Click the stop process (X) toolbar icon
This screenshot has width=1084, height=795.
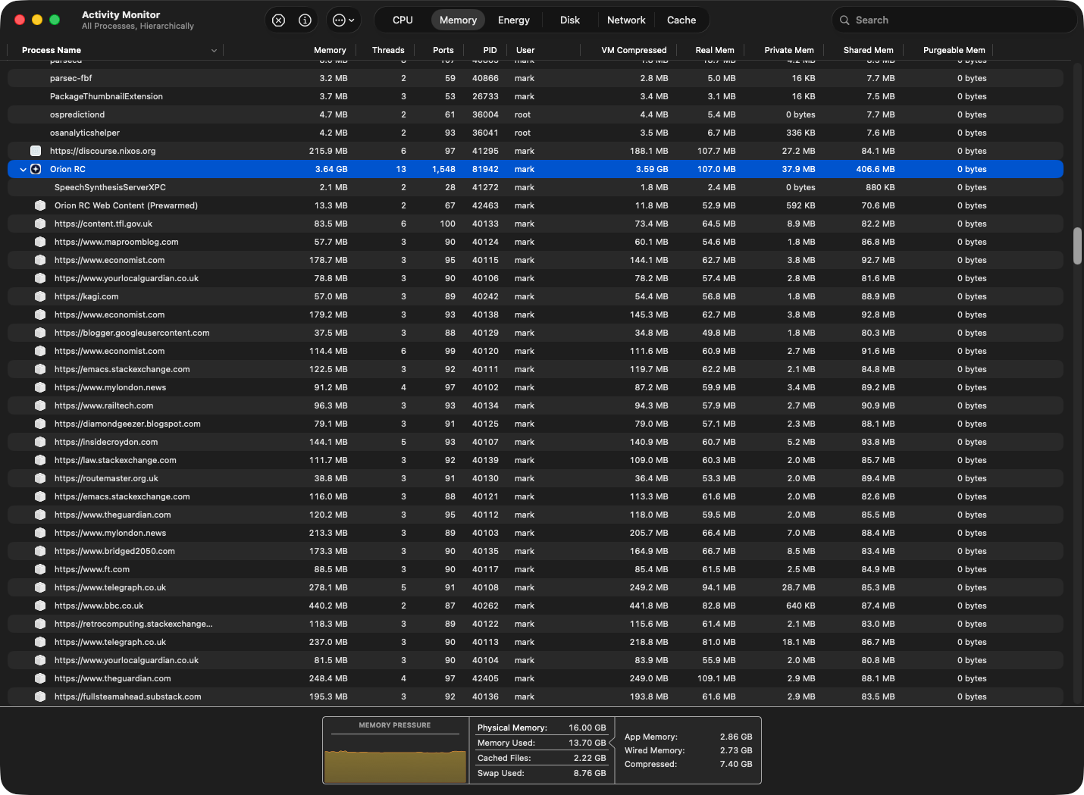pos(279,20)
